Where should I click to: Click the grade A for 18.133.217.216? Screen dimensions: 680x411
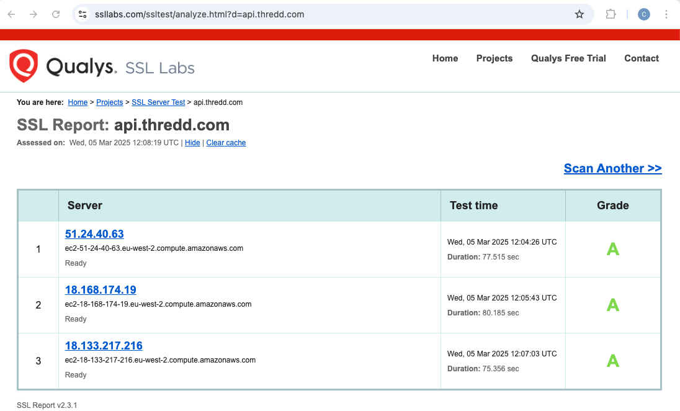point(613,361)
